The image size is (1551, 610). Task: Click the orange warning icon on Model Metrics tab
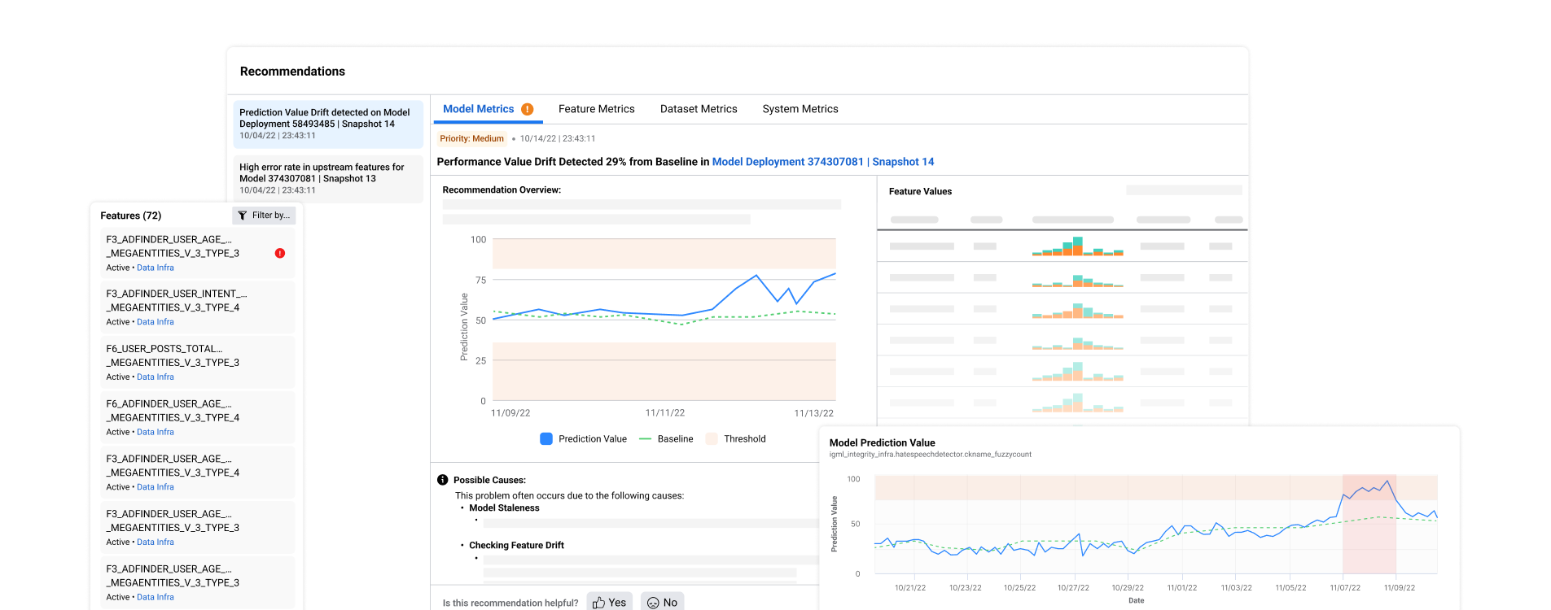pyautogui.click(x=528, y=109)
